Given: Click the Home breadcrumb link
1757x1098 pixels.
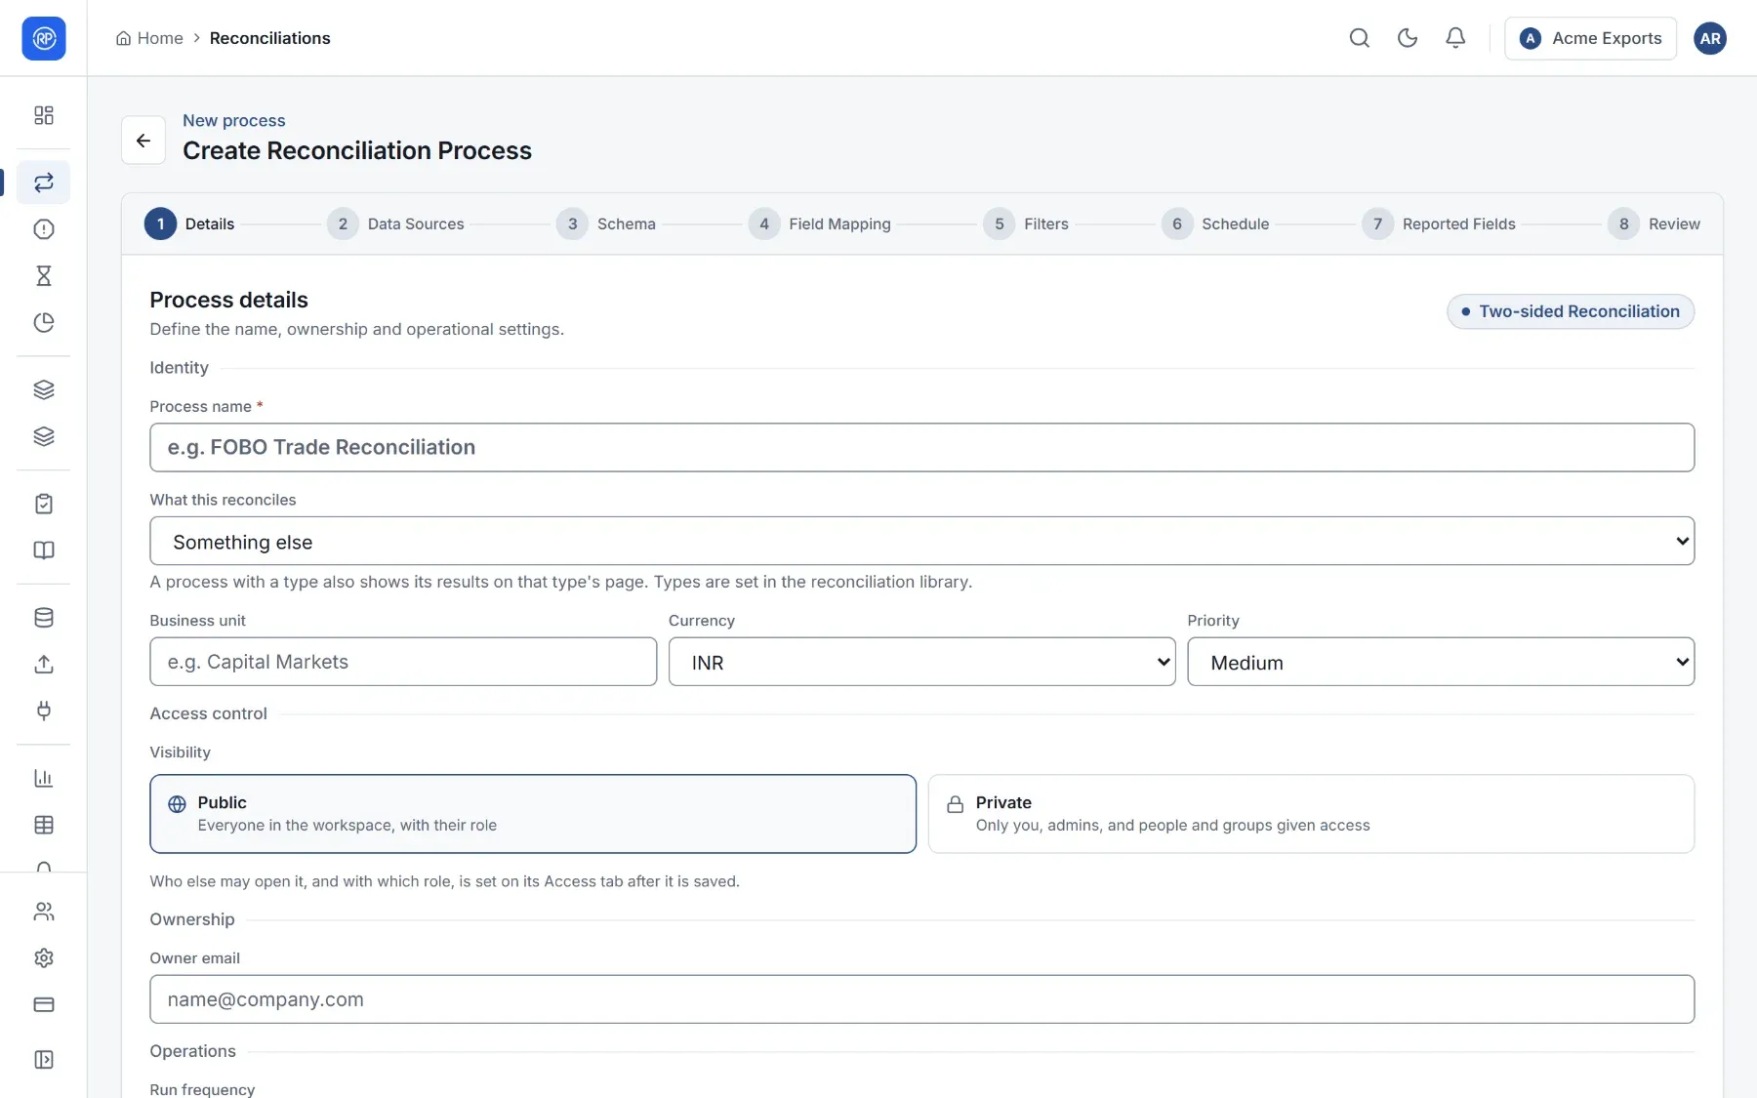Looking at the screenshot, I should coord(149,38).
